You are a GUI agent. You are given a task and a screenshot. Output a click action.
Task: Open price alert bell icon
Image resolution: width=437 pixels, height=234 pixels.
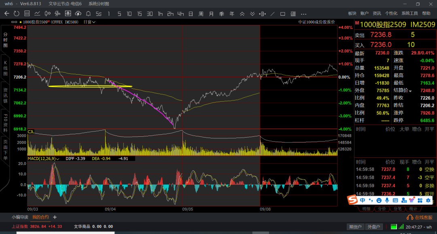(88, 14)
